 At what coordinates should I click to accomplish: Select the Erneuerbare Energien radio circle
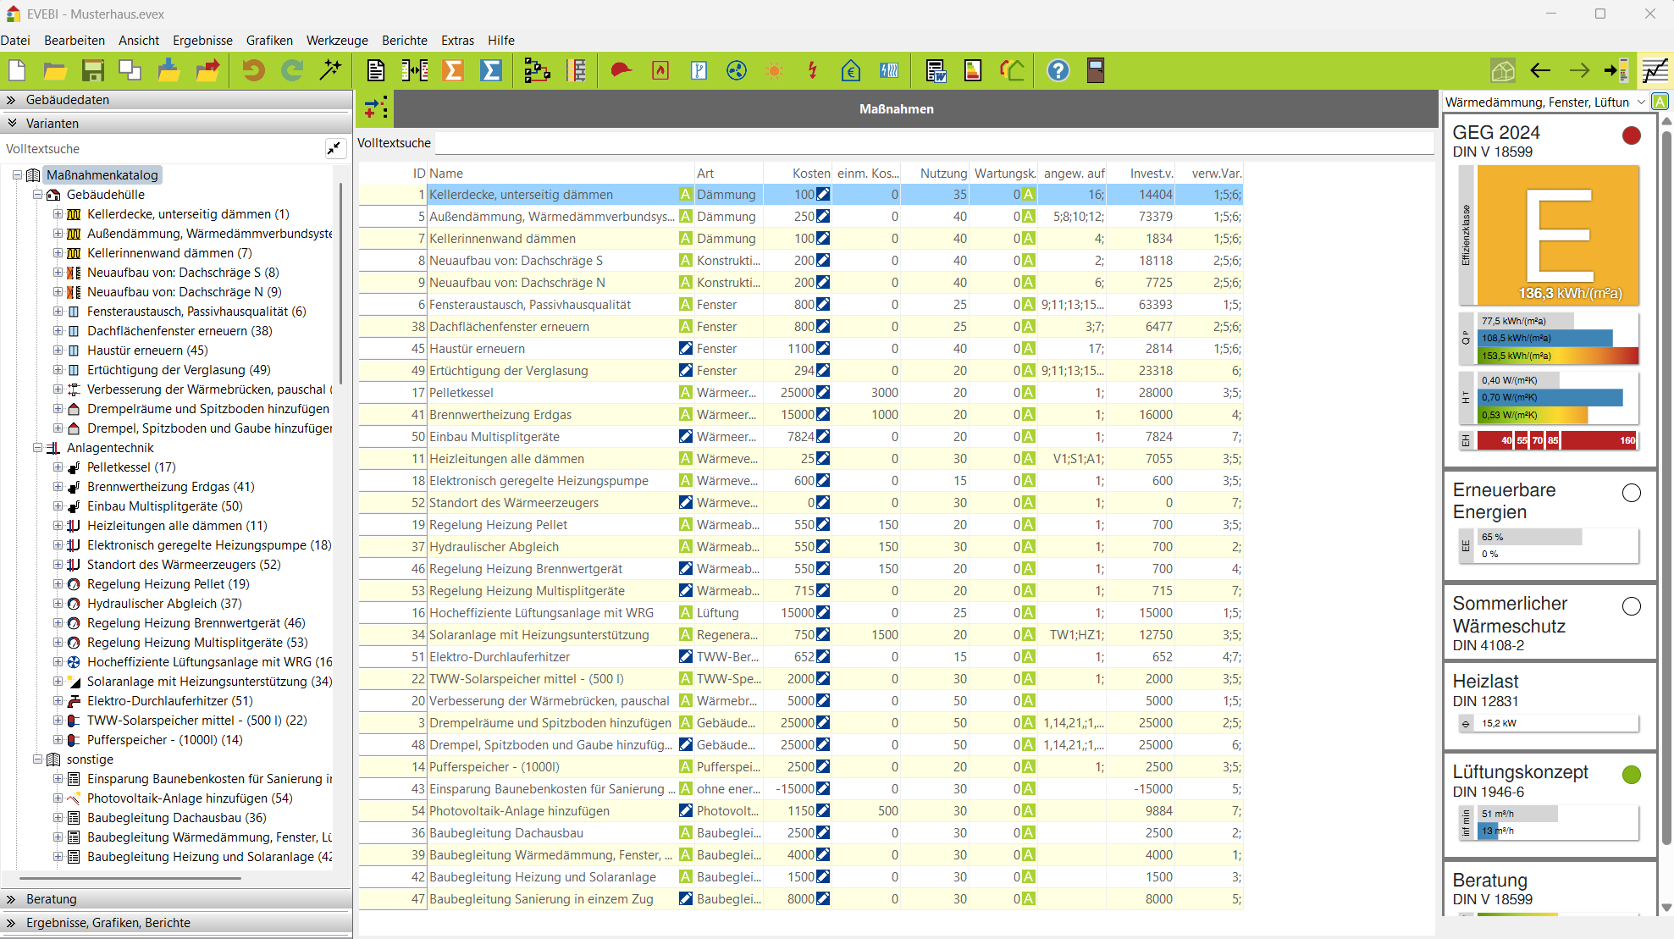(x=1631, y=493)
